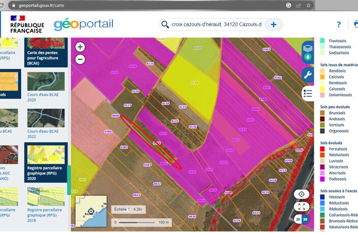The height and width of the screenshot is (233, 358).
Task: Click the layer count badge 6
Action: [308, 57]
